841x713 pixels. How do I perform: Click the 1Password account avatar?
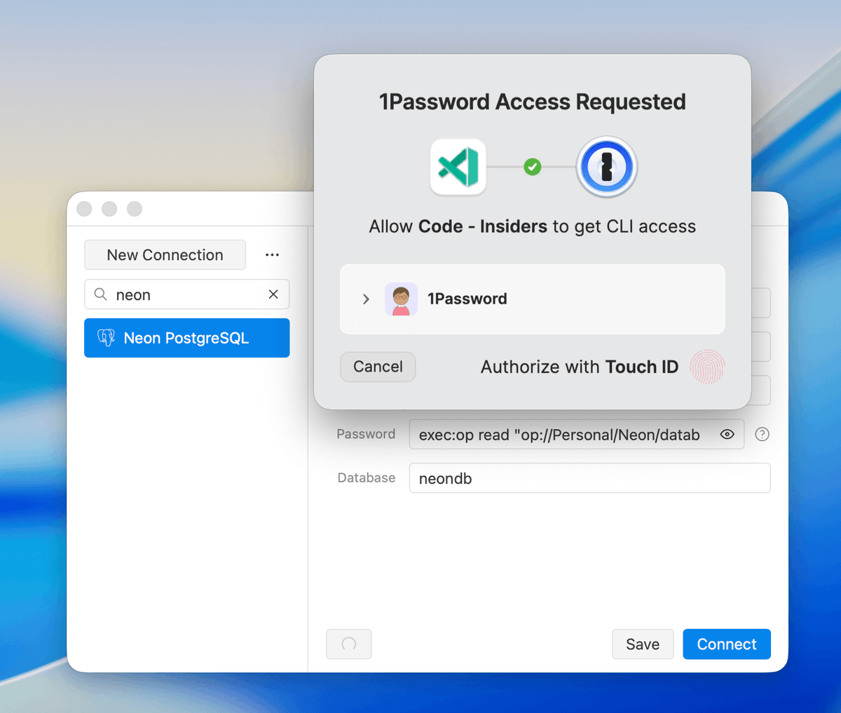click(401, 299)
